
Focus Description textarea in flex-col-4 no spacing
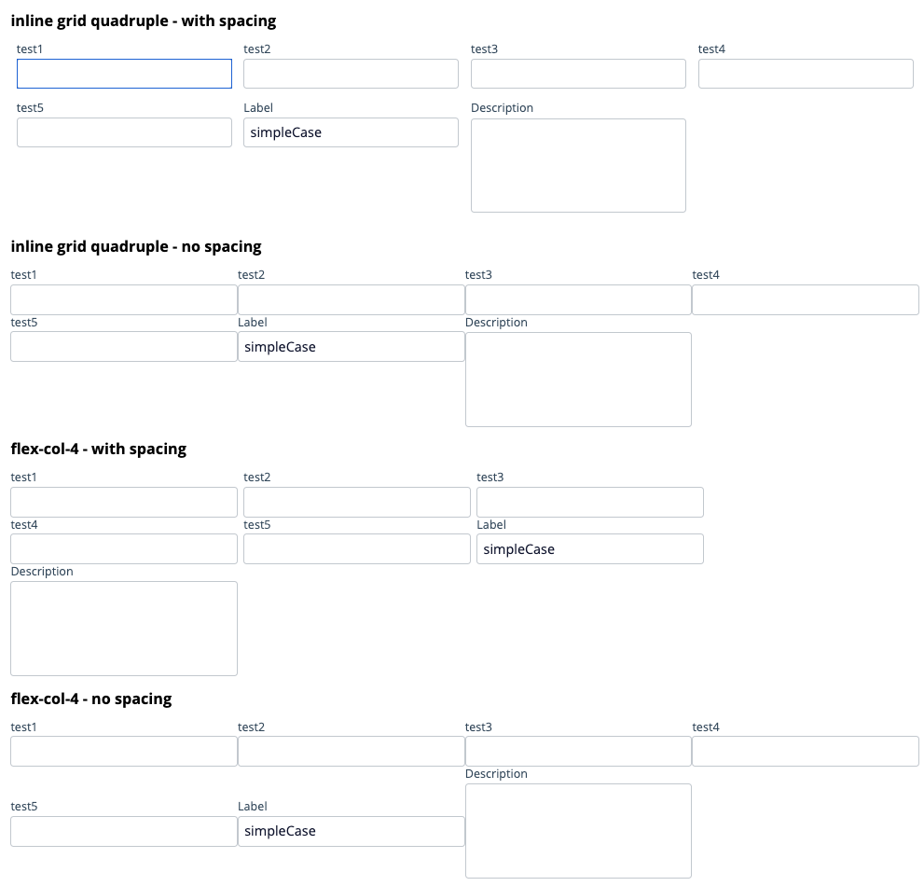579,831
